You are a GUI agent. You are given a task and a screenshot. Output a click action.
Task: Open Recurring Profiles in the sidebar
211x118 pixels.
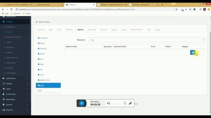13,37
